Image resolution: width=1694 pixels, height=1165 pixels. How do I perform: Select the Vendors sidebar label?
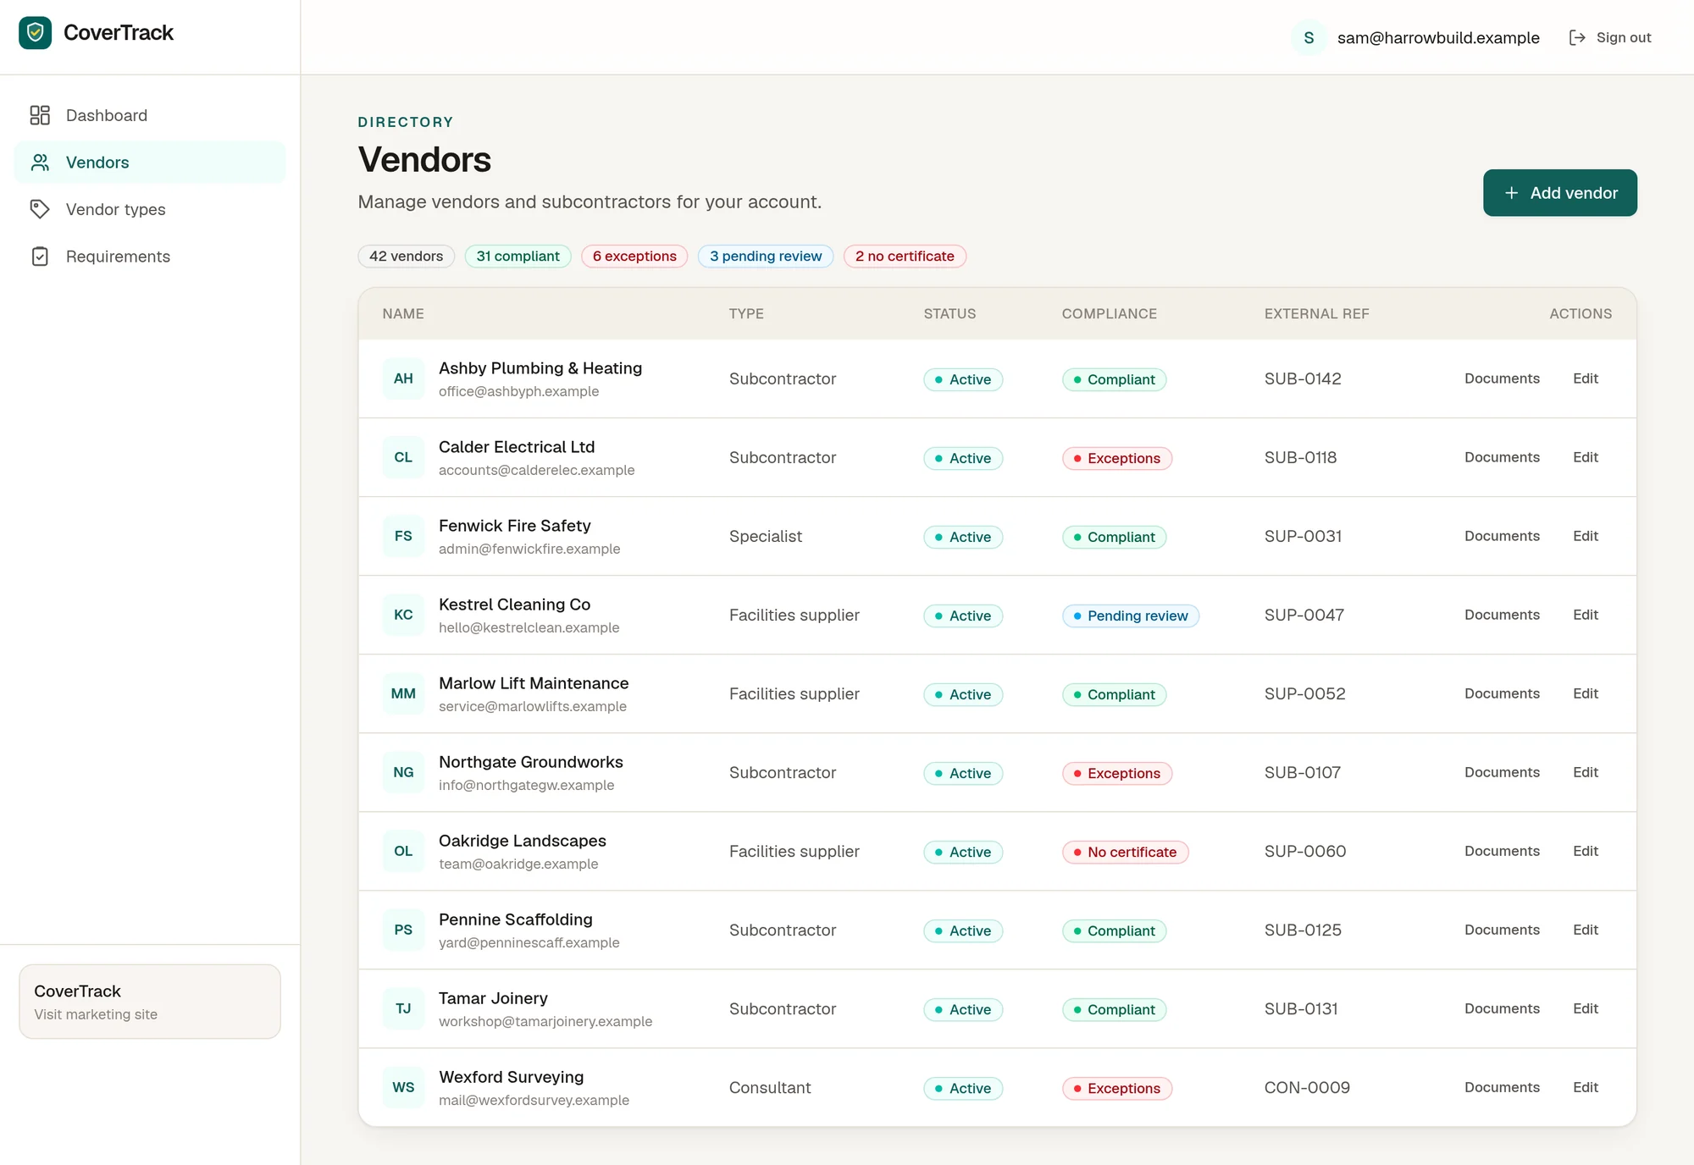click(x=97, y=163)
